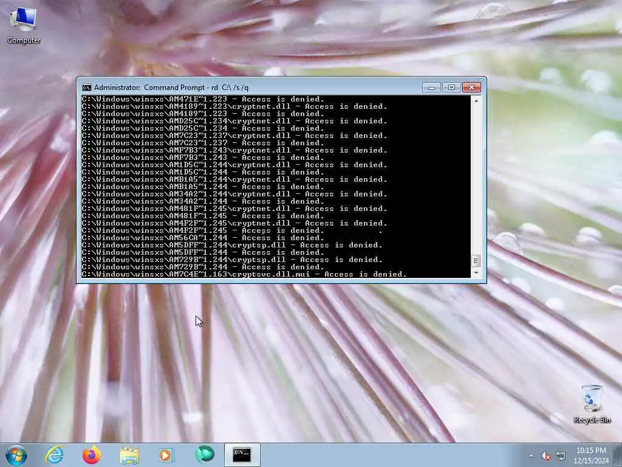
Task: Click the muted volume tray icon
Action: tap(546, 456)
